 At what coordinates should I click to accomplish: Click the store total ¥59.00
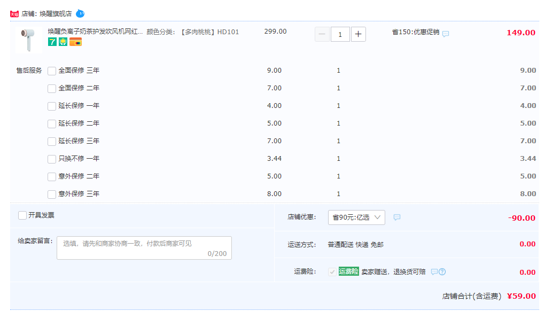point(521,296)
